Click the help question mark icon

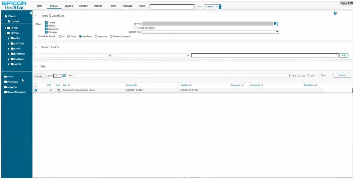tap(335, 13)
